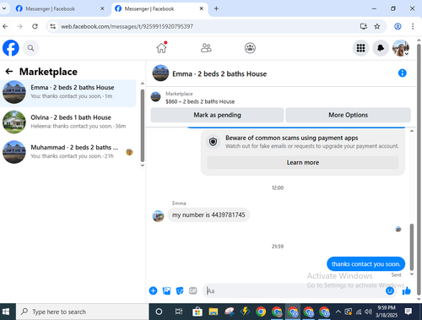Open Facebook home via the logo
422x320 pixels.
click(x=11, y=48)
